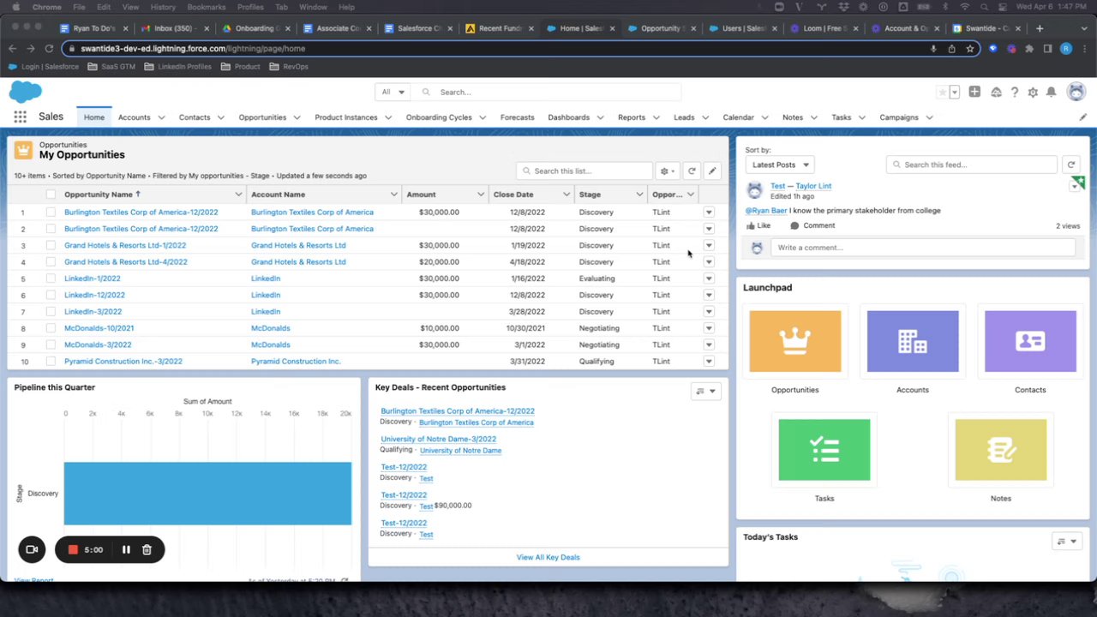The height and width of the screenshot is (617, 1097).
Task: Open inline edit pencil for opportunities list
Action: [712, 171]
